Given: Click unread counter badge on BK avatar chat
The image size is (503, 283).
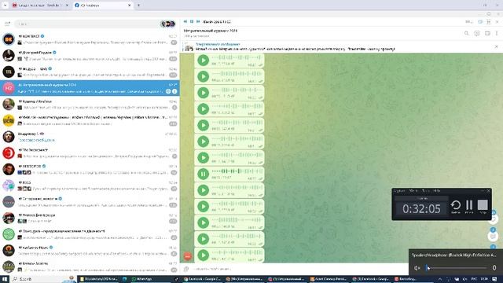Looking at the screenshot, I should (174, 42).
